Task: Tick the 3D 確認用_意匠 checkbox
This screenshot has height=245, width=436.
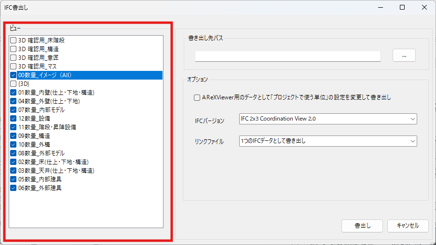Action: point(14,58)
